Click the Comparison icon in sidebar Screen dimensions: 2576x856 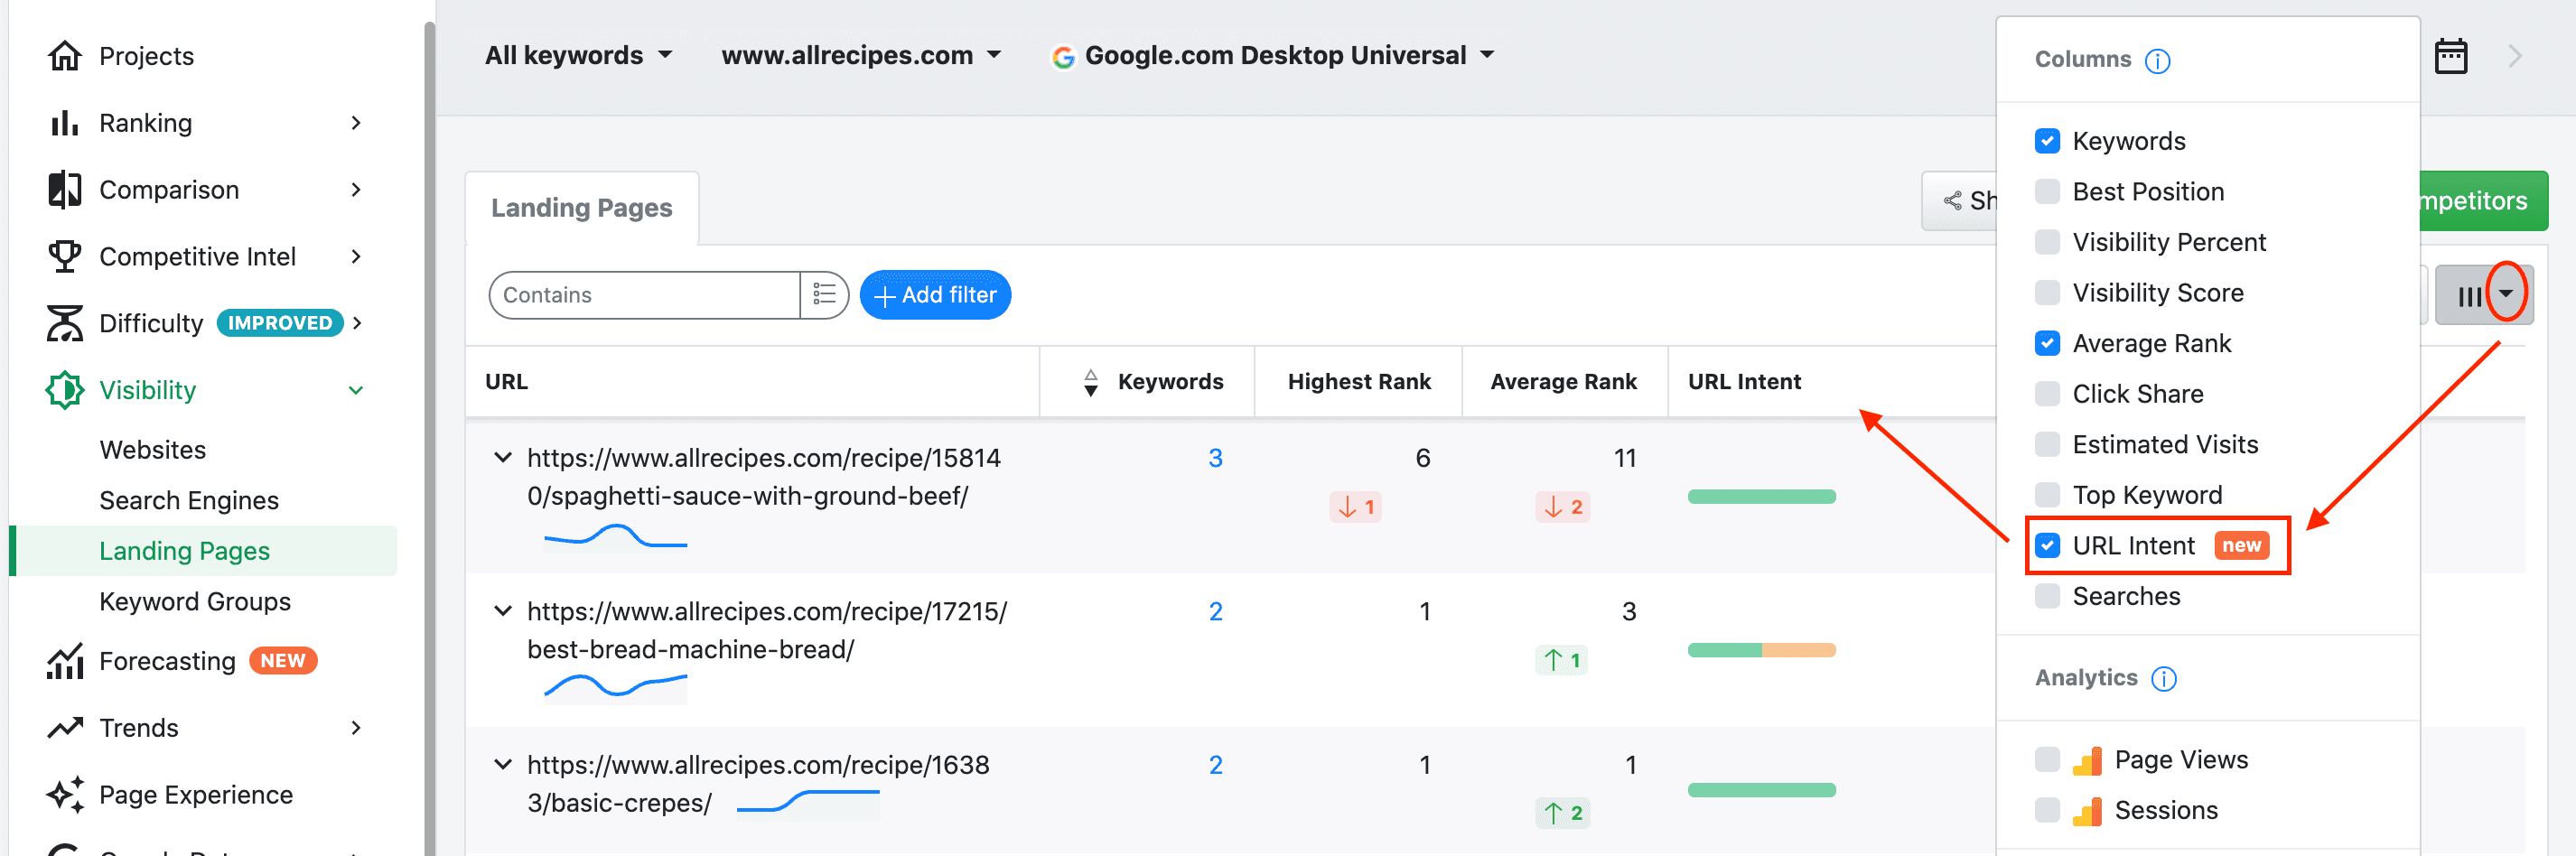[65, 190]
